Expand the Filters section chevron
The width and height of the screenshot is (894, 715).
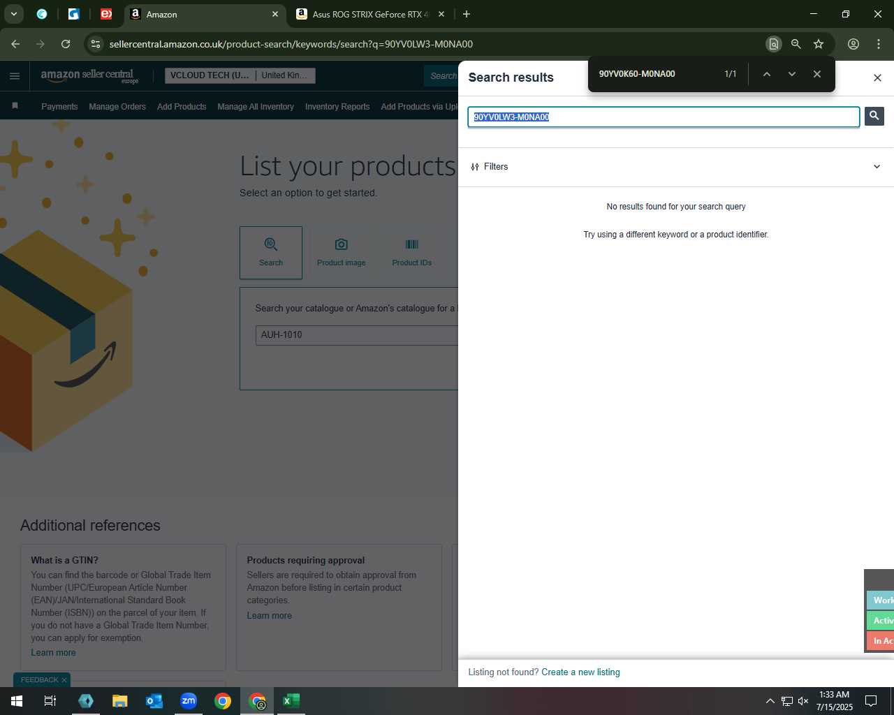click(x=877, y=167)
